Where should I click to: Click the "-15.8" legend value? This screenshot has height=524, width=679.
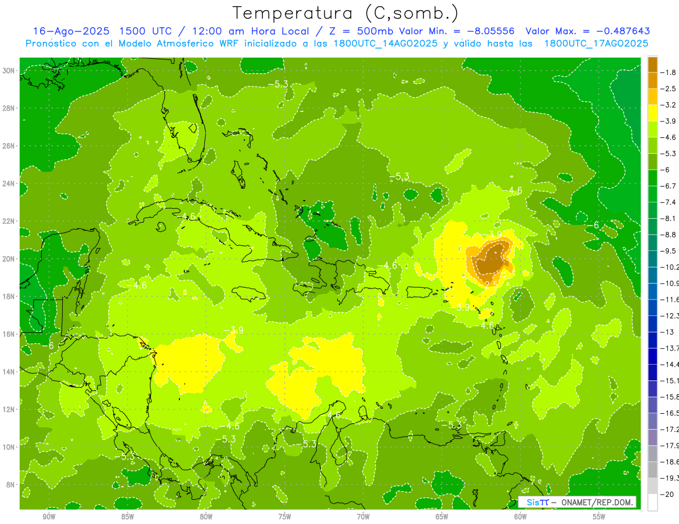pyautogui.click(x=669, y=396)
